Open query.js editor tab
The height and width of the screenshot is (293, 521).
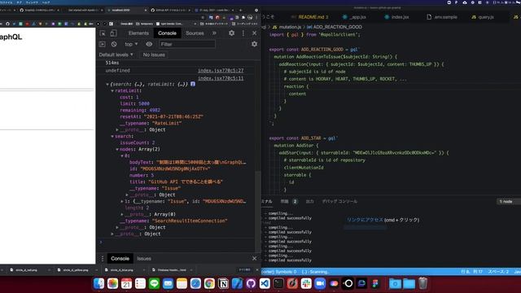coord(483,17)
